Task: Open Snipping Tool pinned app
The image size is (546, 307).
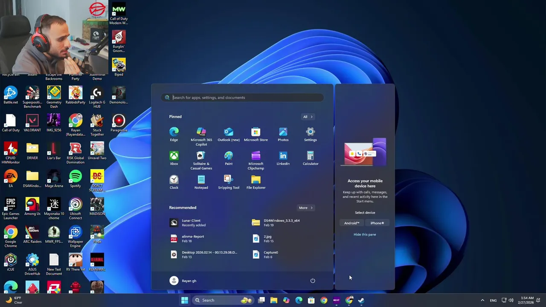Action: 229,182
